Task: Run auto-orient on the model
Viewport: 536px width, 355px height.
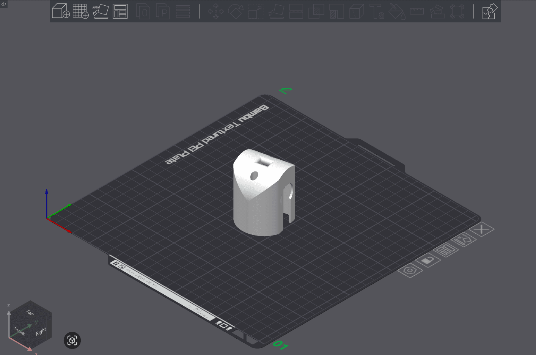Action: coord(101,11)
